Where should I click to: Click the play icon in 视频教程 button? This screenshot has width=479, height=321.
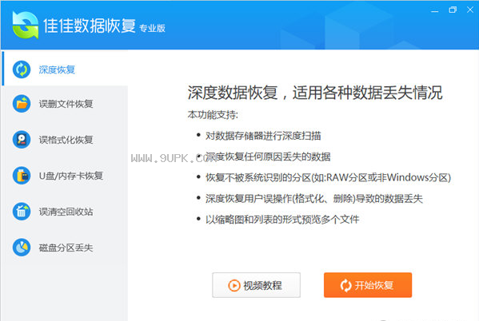pyautogui.click(x=234, y=285)
